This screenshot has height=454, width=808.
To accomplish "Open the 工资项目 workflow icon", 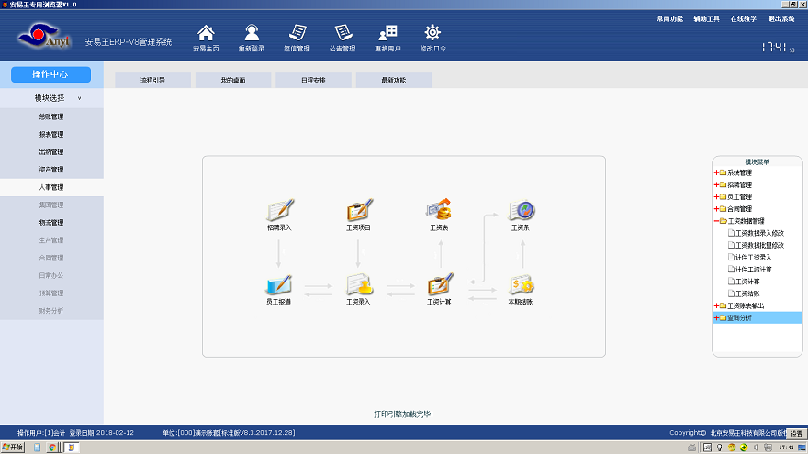I will tap(359, 210).
